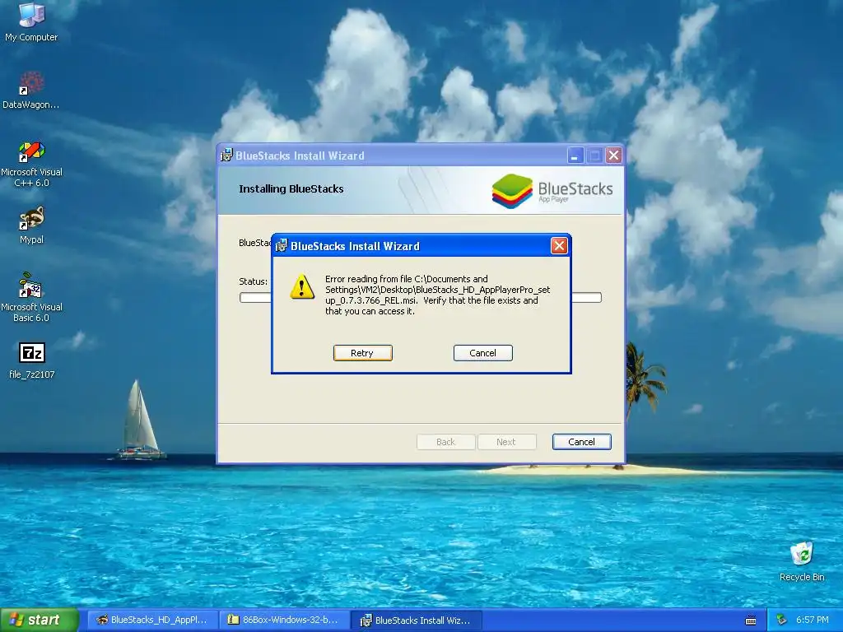
Task: Switch to BlueStacks_HD_AppPl... taskbar item
Action: click(x=152, y=620)
